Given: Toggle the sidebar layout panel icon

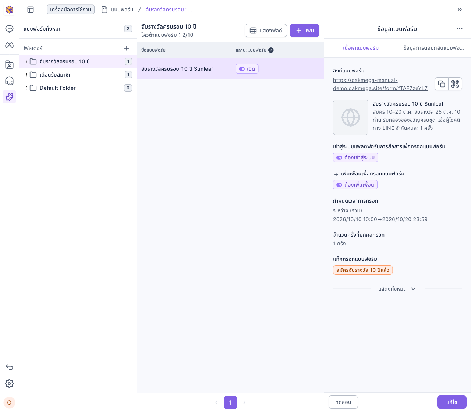Looking at the screenshot, I should [31, 10].
